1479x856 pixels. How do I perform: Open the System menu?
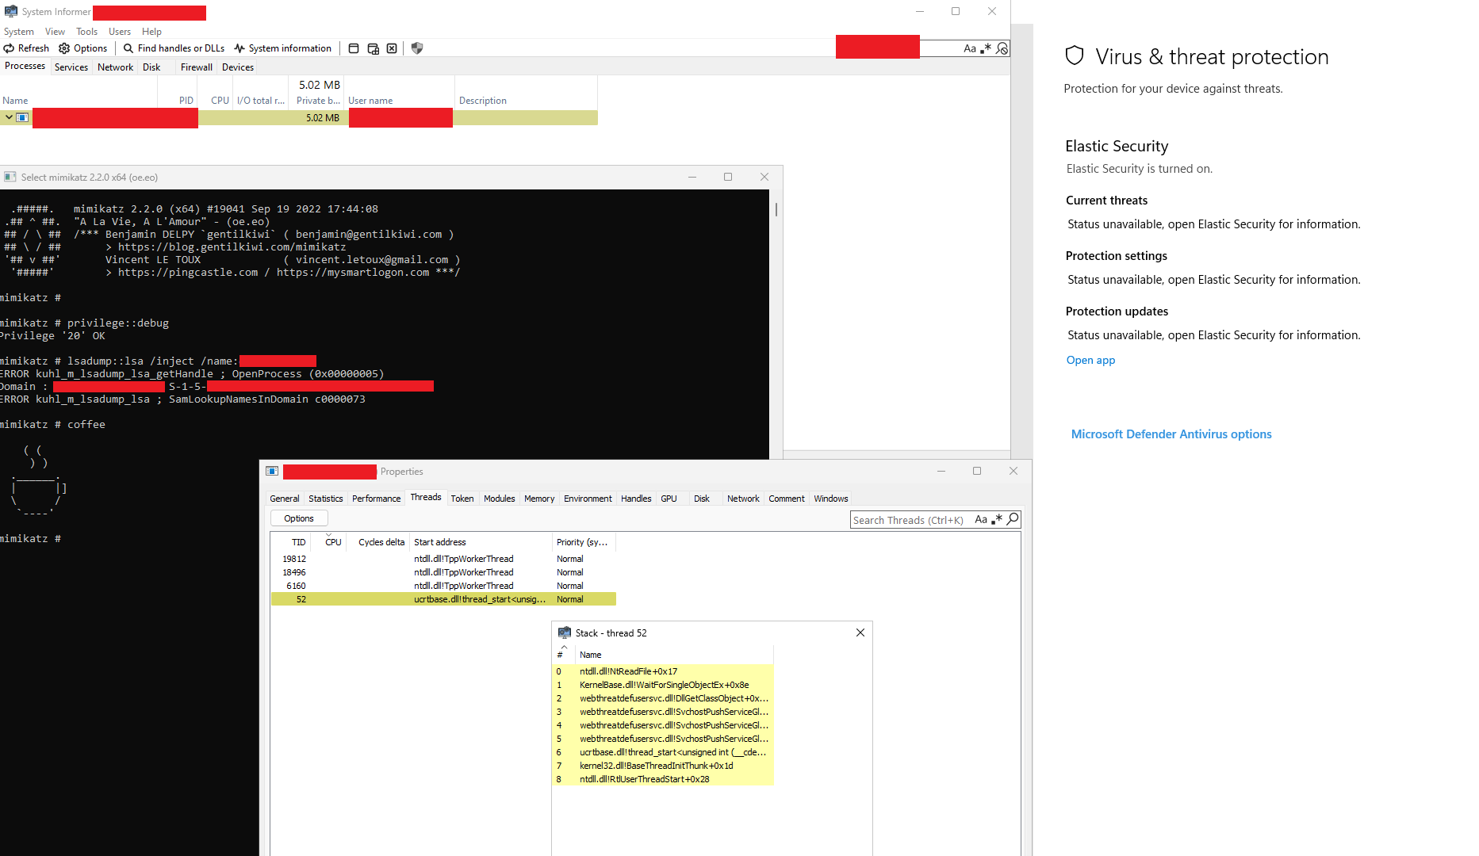coord(19,32)
